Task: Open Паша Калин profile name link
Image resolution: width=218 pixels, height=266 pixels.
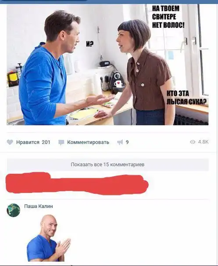Action: click(39, 206)
